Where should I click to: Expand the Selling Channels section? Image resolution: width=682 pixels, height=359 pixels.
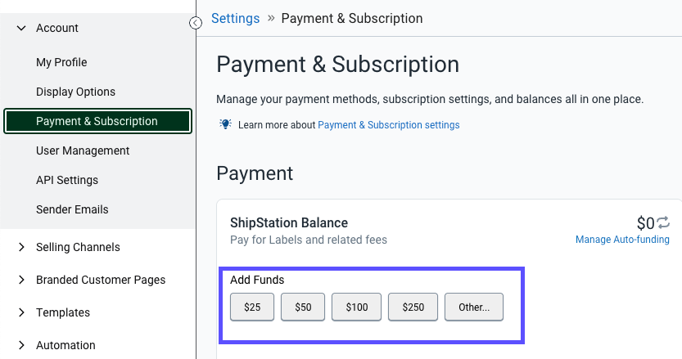(x=22, y=247)
